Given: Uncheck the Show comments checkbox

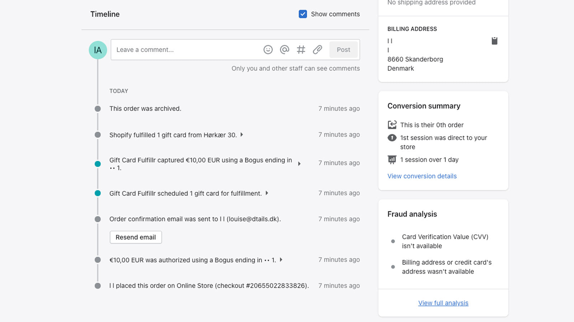Looking at the screenshot, I should [x=303, y=14].
